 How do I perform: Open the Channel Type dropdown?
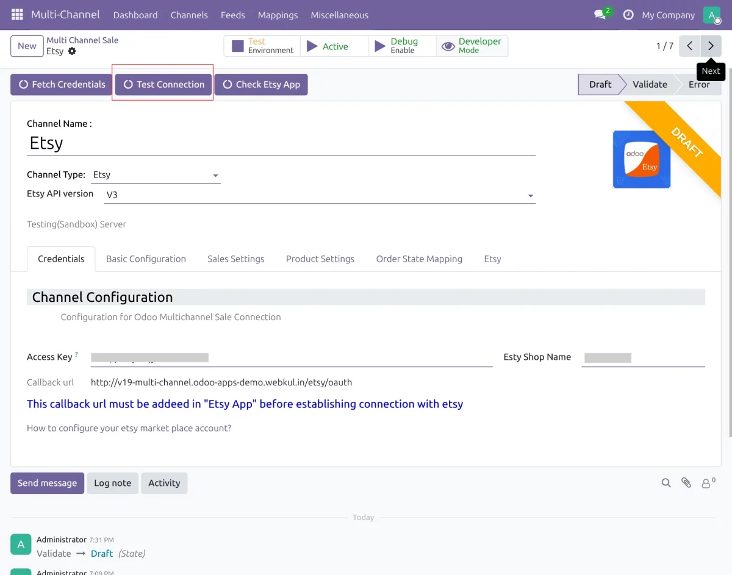[x=156, y=175]
